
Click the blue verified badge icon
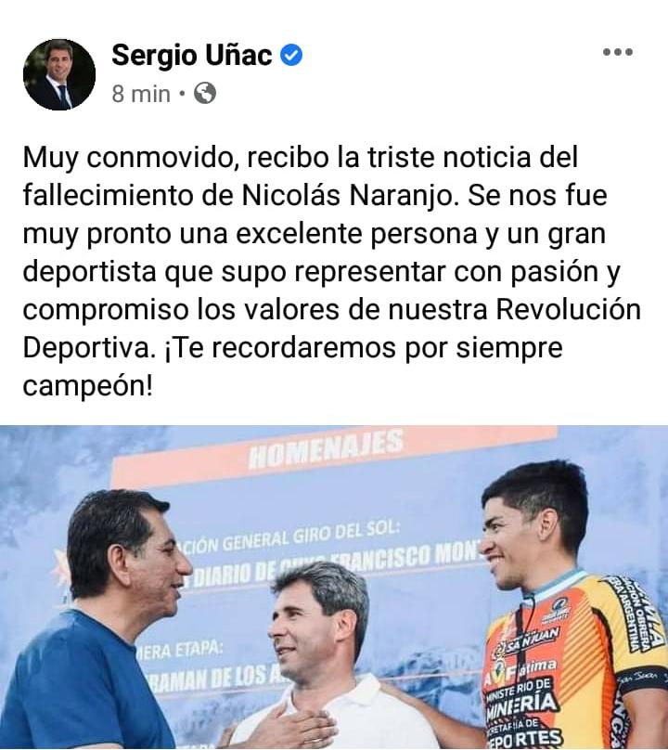[291, 55]
